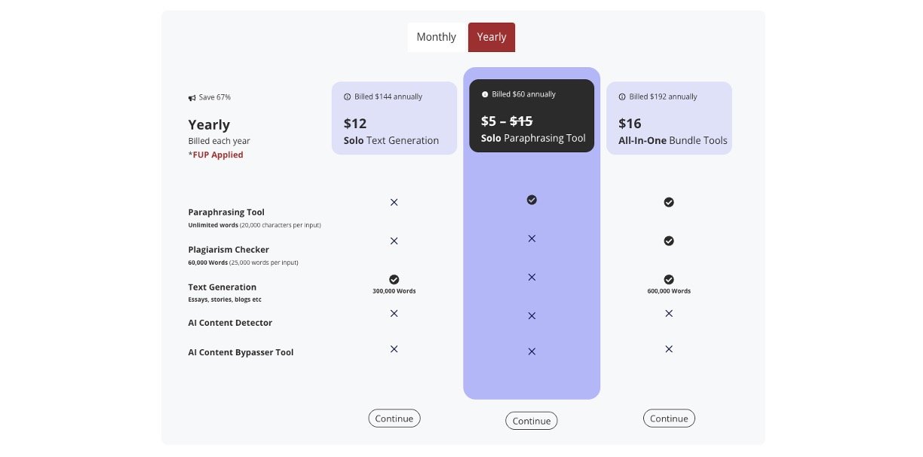The height and width of the screenshot is (457, 923).
Task: Click Continue under Solo Paraphrasing Tool plan
Action: coord(532,421)
